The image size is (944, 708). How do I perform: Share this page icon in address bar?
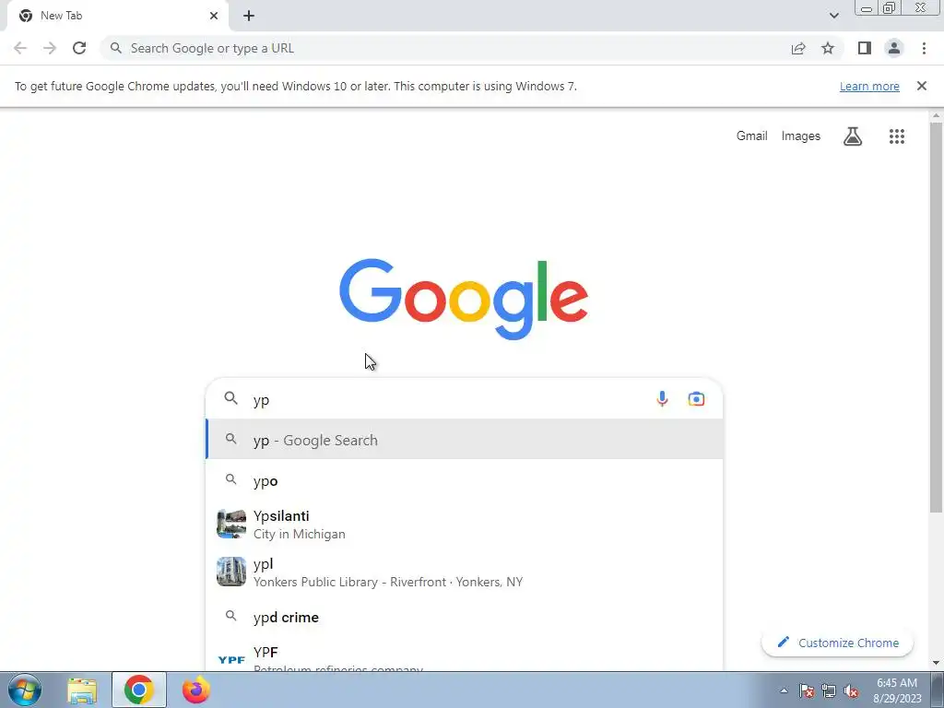798,48
